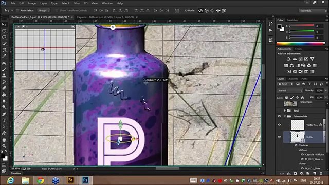
Task: Toggle lock all for layer
Action: (x=302, y=98)
